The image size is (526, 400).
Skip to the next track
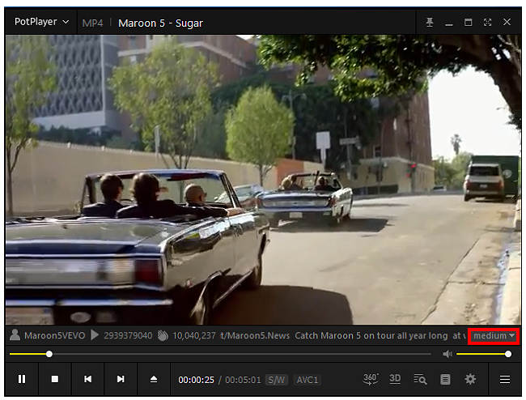click(x=121, y=379)
